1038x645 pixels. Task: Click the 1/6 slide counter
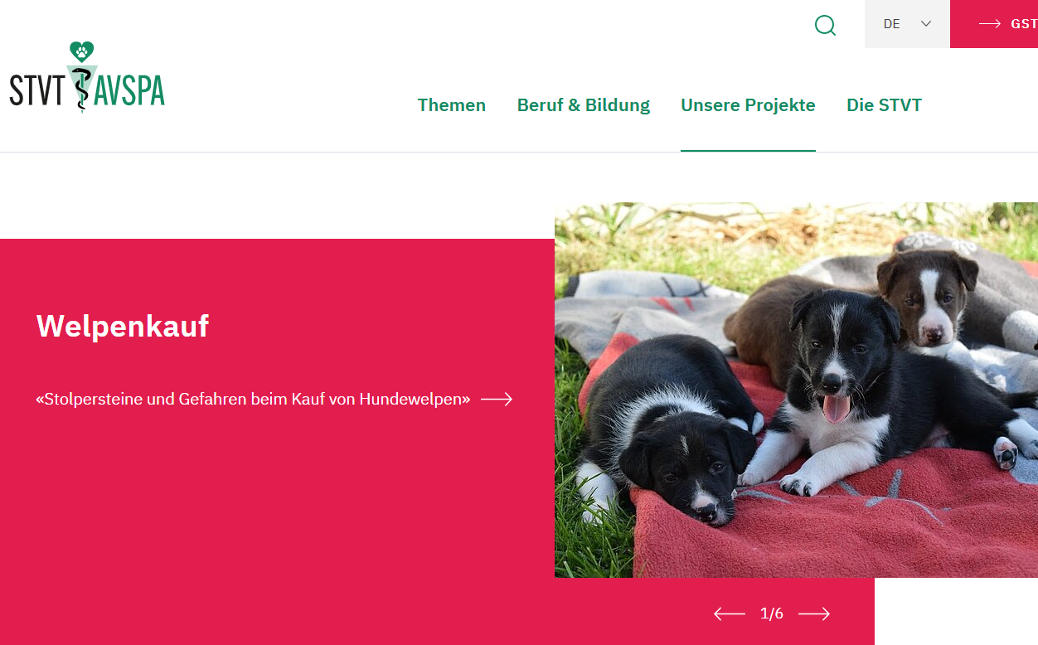771,613
